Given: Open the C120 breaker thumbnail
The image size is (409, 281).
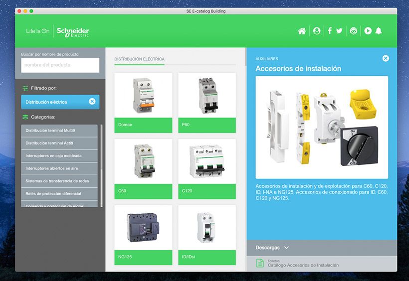Looking at the screenshot, I should click(x=207, y=161).
